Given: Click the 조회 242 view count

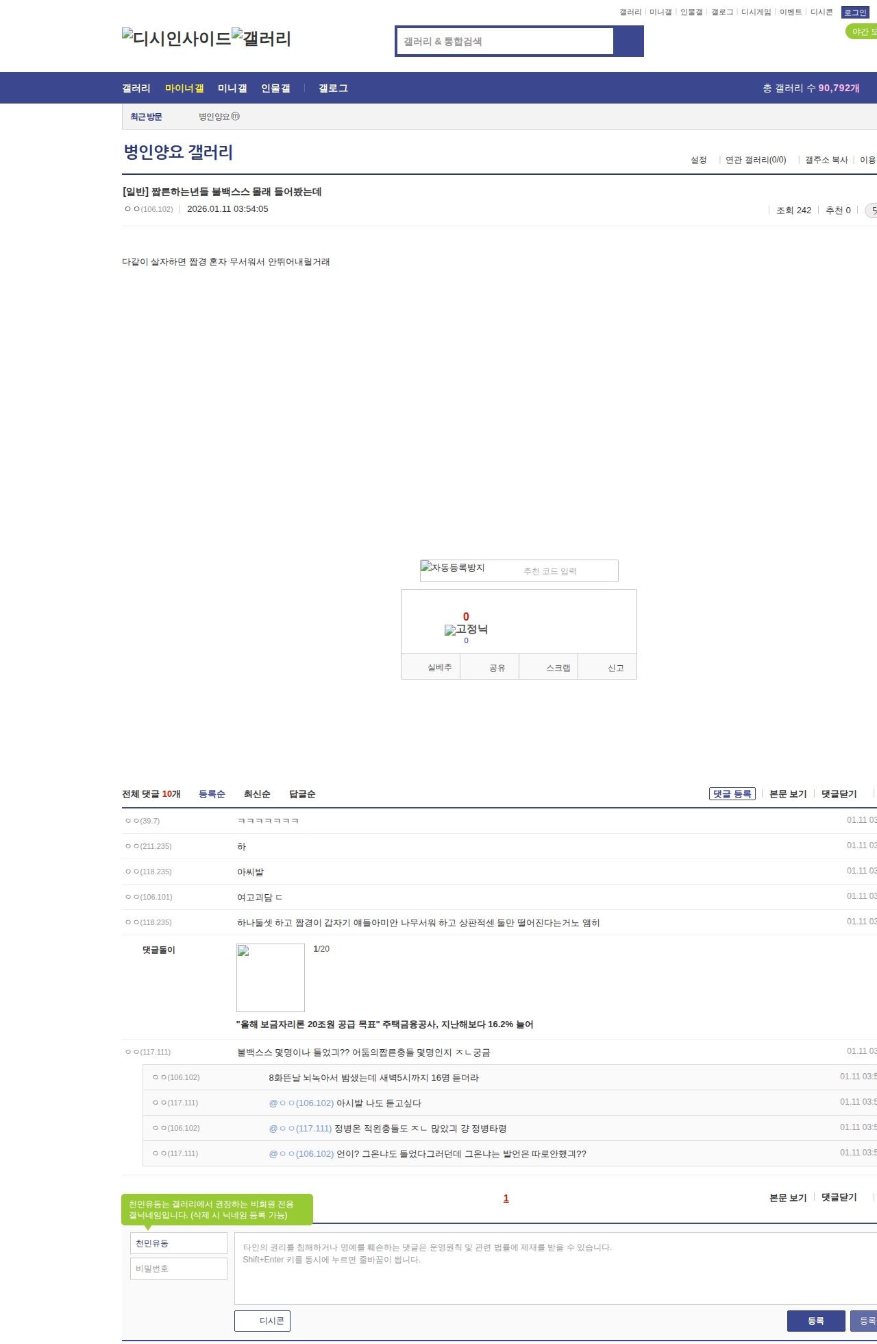Looking at the screenshot, I should [793, 211].
